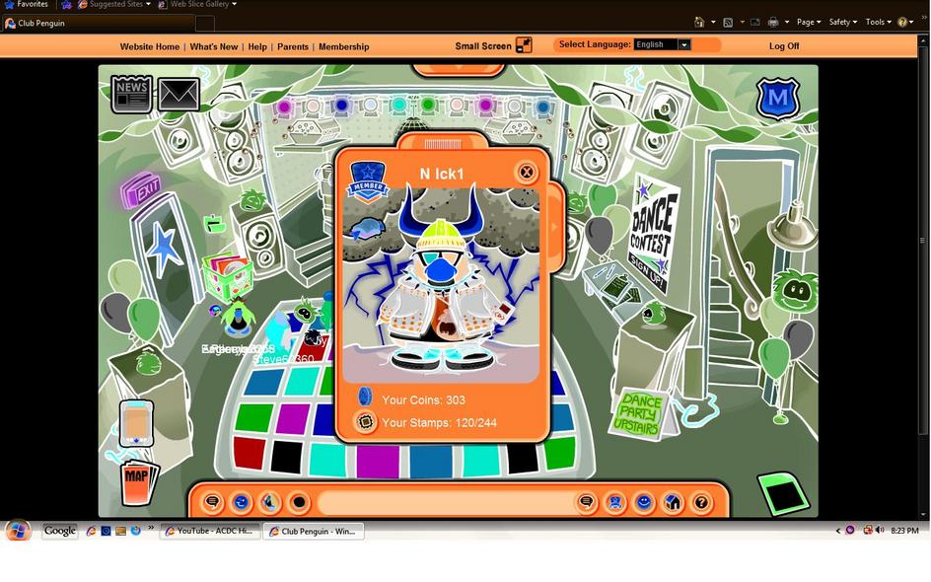Switch to the Club Penguin taskbar window

(314, 531)
